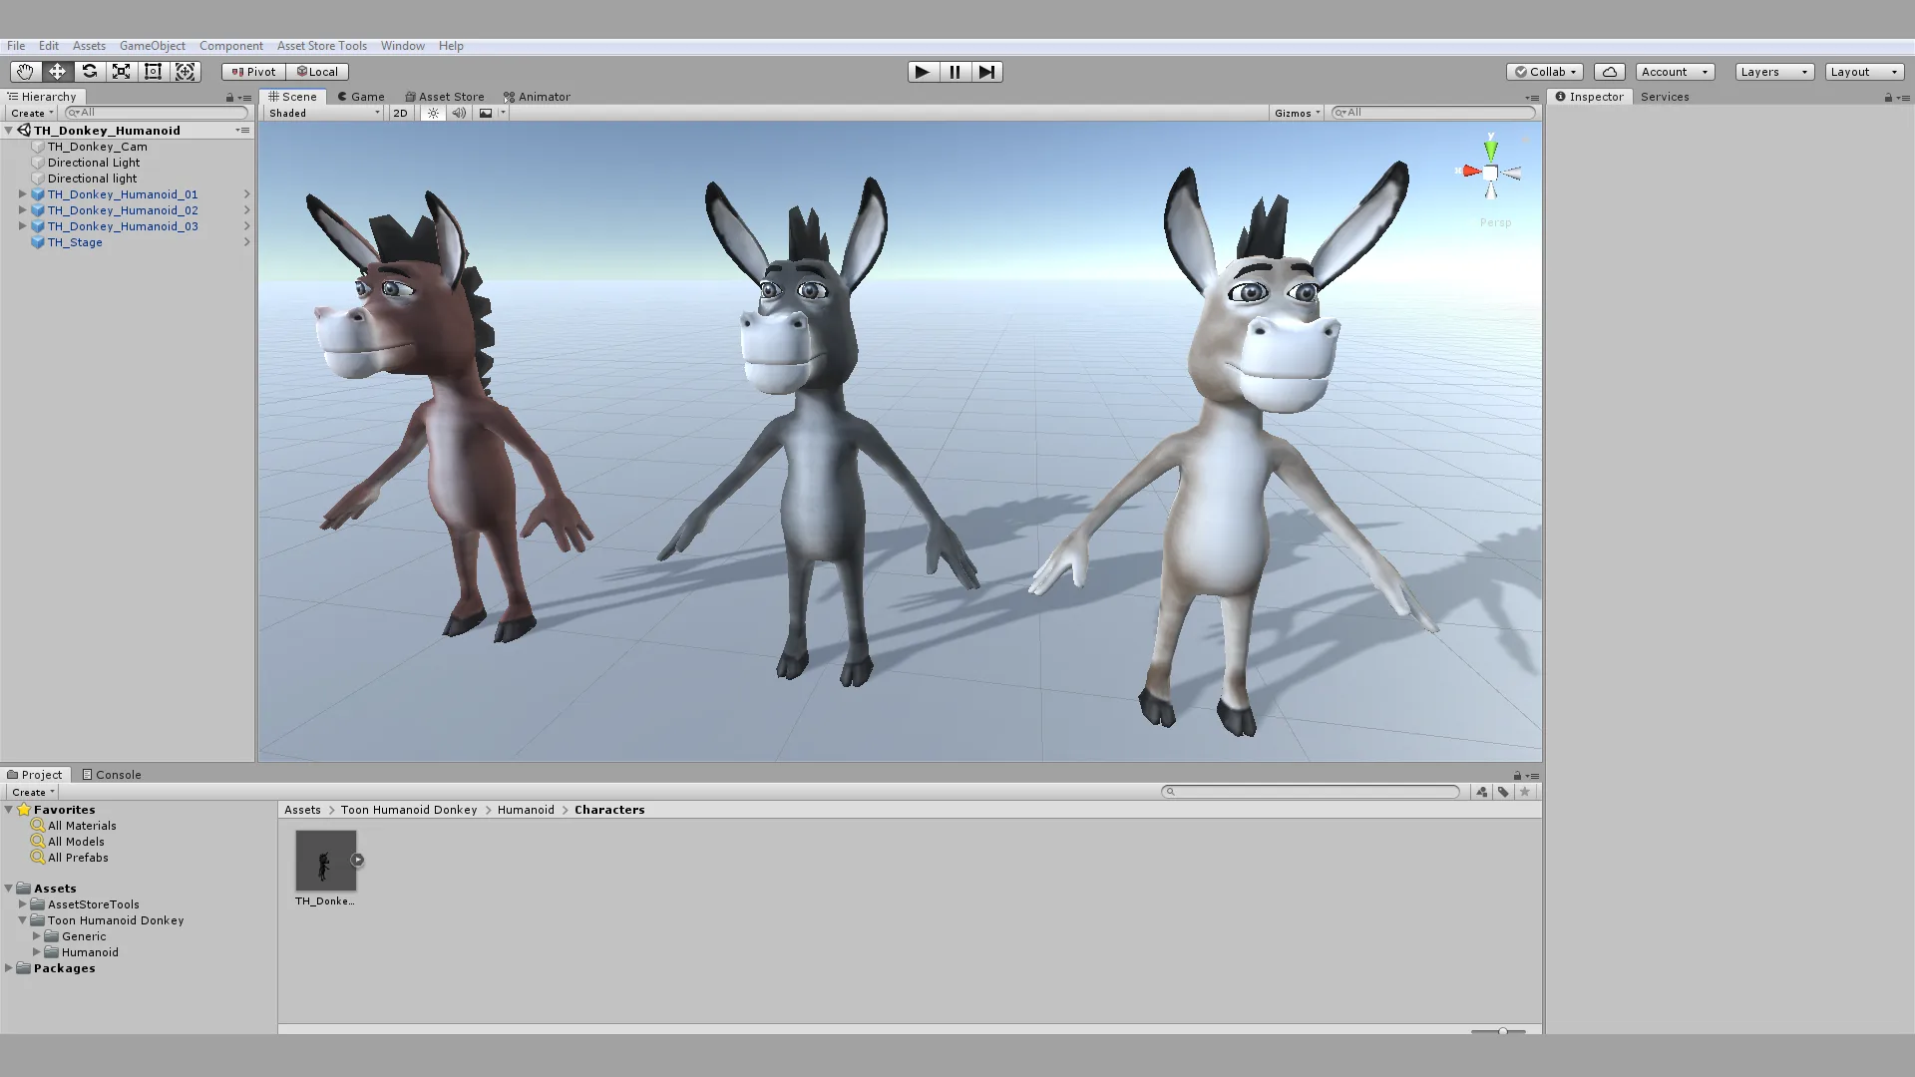Focus the Hierarchy search field
Image resolution: width=1915 pixels, height=1077 pixels.
[x=156, y=113]
